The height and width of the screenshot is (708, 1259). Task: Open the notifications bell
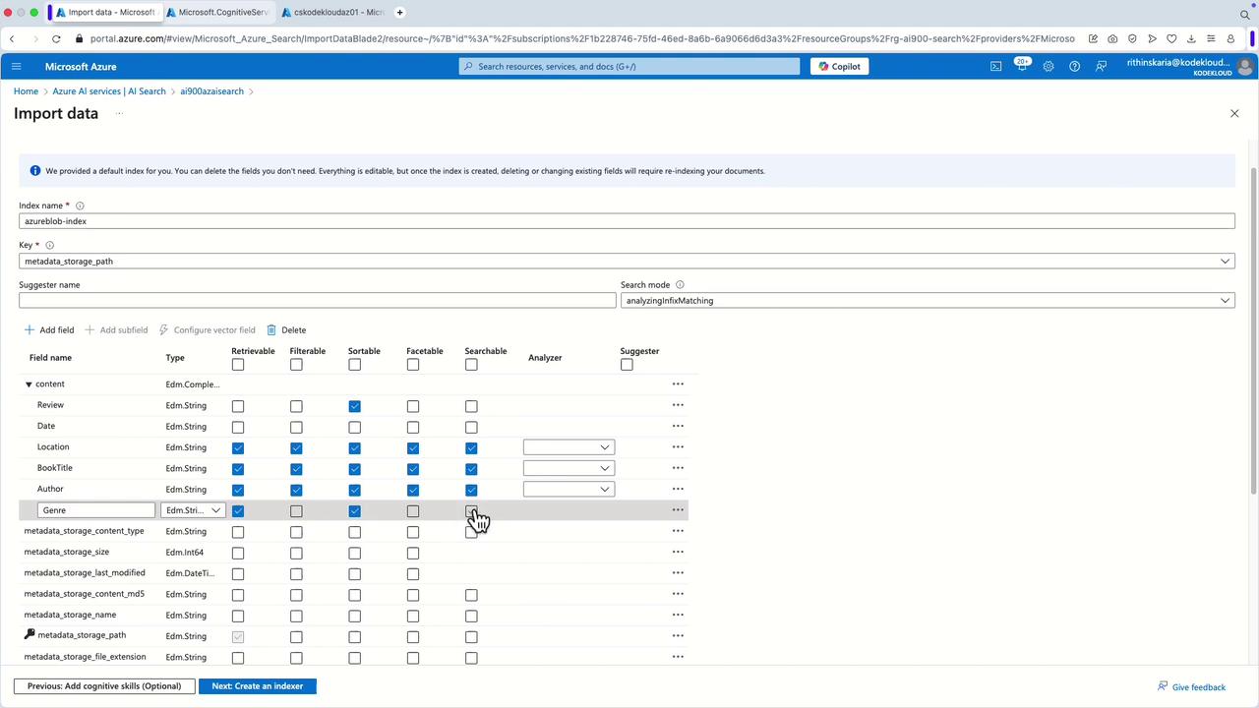pyautogui.click(x=1022, y=66)
